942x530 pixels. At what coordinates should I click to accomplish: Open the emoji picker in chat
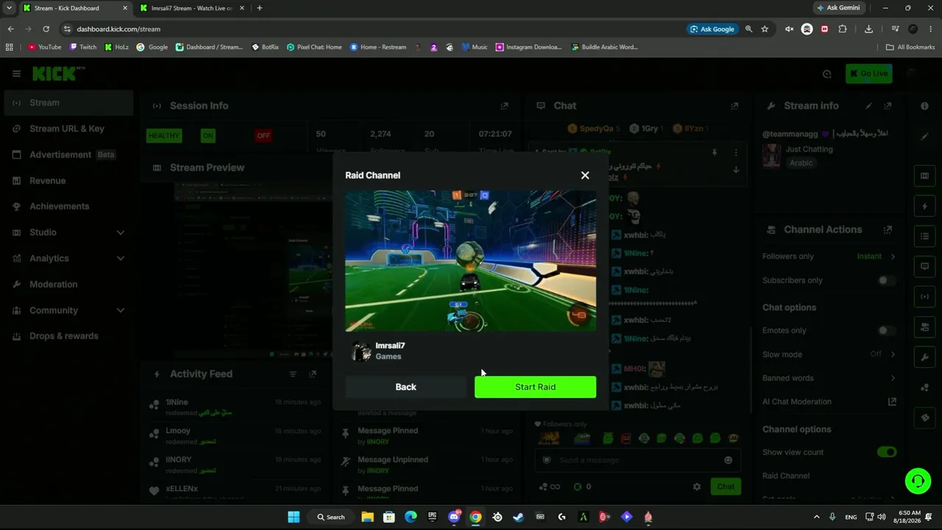point(729,460)
